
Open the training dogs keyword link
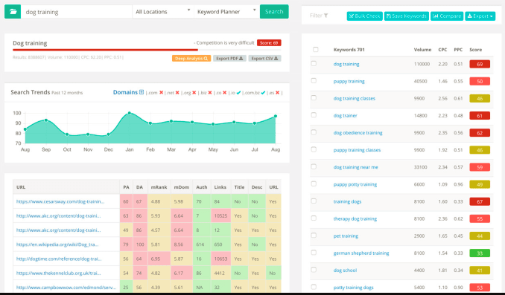(347, 201)
